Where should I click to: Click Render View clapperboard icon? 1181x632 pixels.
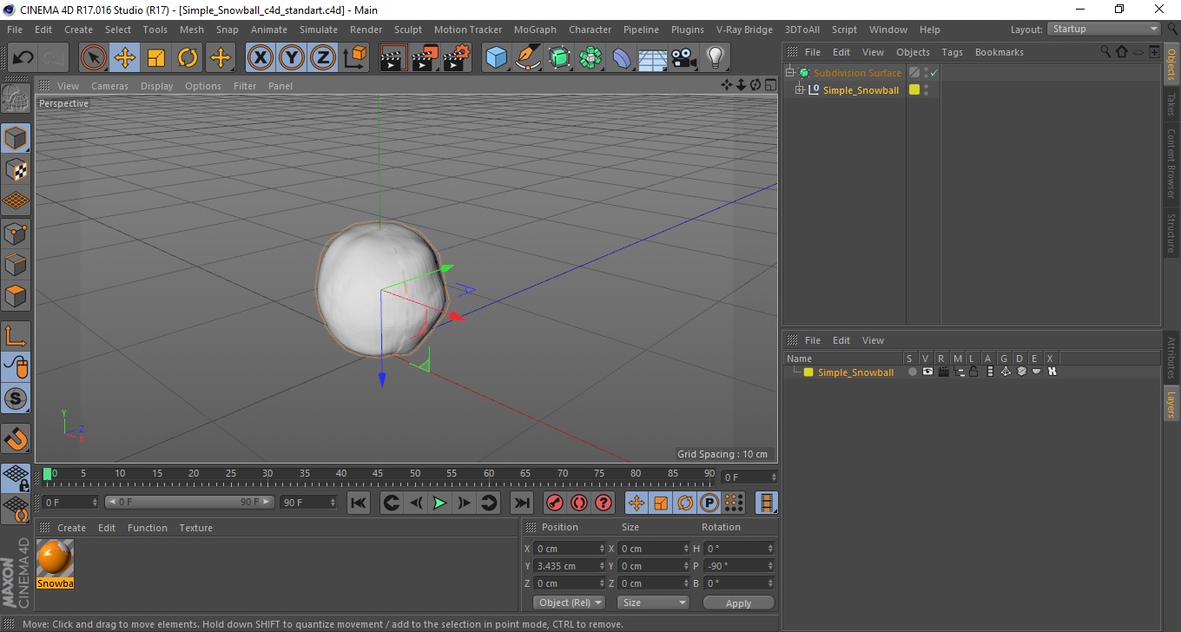pos(394,58)
